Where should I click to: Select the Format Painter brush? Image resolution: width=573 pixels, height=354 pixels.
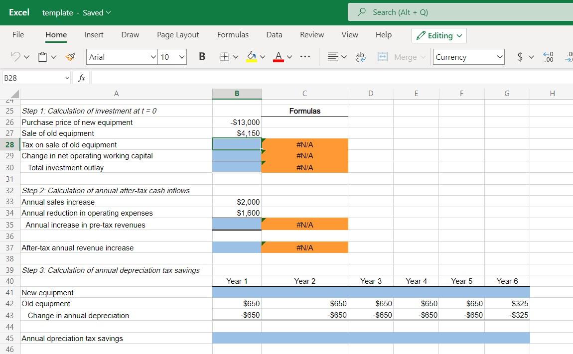(x=71, y=57)
